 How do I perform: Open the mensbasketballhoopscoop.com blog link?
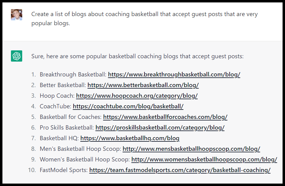pyautogui.click(x=191, y=149)
